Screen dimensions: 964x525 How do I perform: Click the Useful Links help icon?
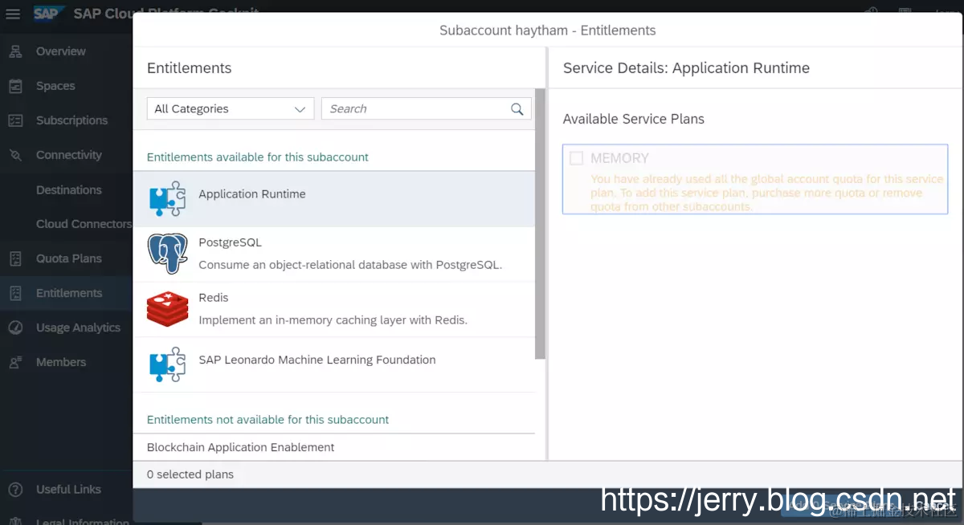[15, 489]
